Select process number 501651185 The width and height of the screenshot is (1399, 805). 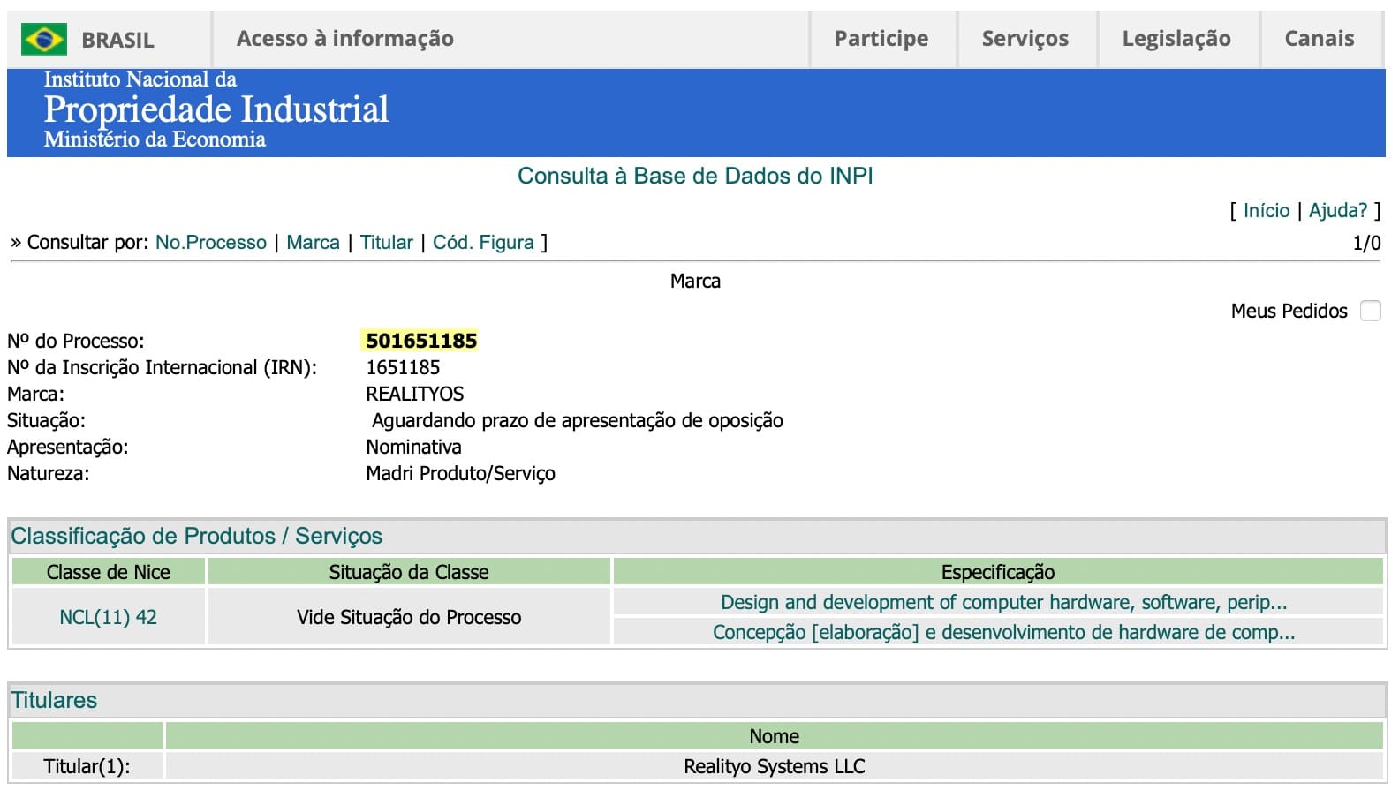click(421, 341)
